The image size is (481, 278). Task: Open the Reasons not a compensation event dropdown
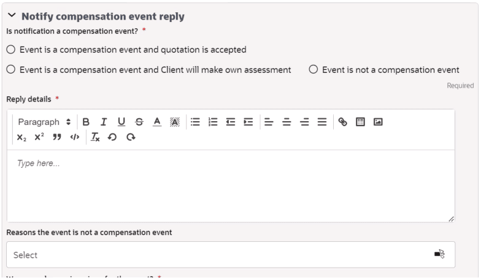coord(231,255)
